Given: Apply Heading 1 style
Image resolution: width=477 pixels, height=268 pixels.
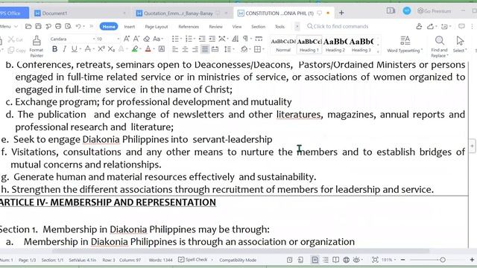Looking at the screenshot, I should point(309,45).
